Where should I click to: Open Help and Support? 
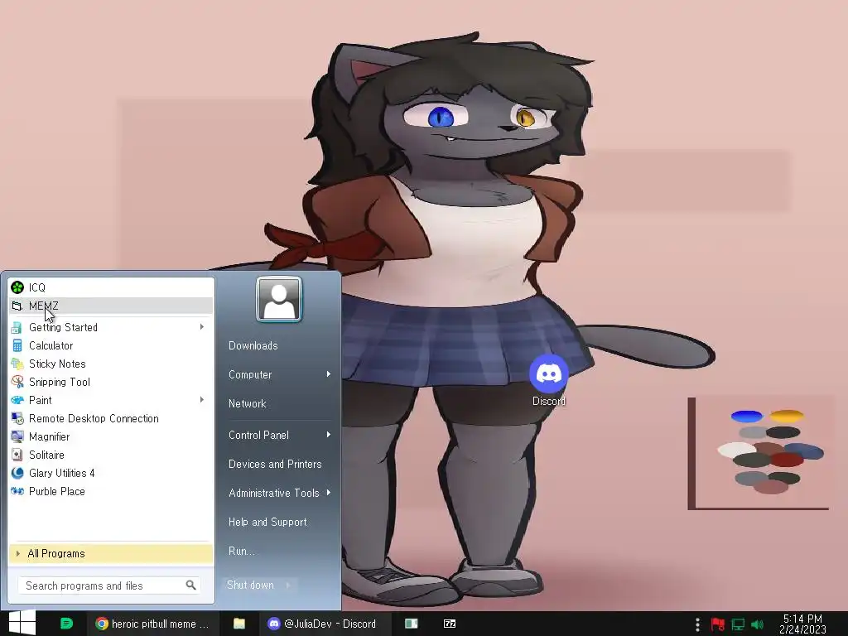pyautogui.click(x=267, y=522)
